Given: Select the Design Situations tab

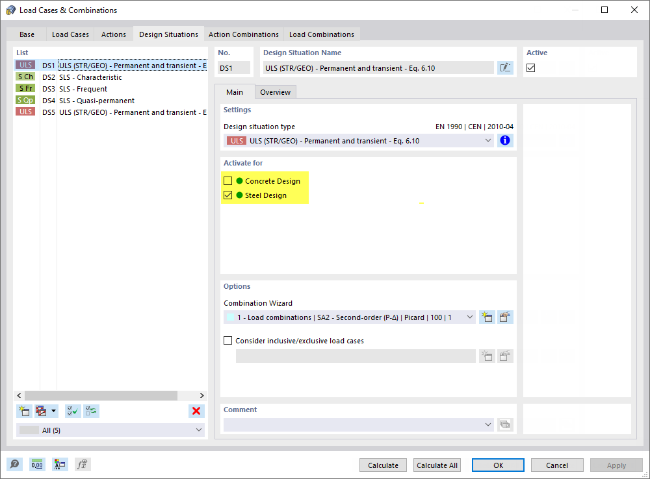Looking at the screenshot, I should [x=168, y=34].
